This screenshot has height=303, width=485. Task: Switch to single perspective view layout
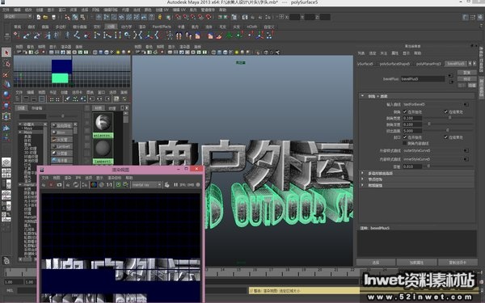[x=6, y=162]
